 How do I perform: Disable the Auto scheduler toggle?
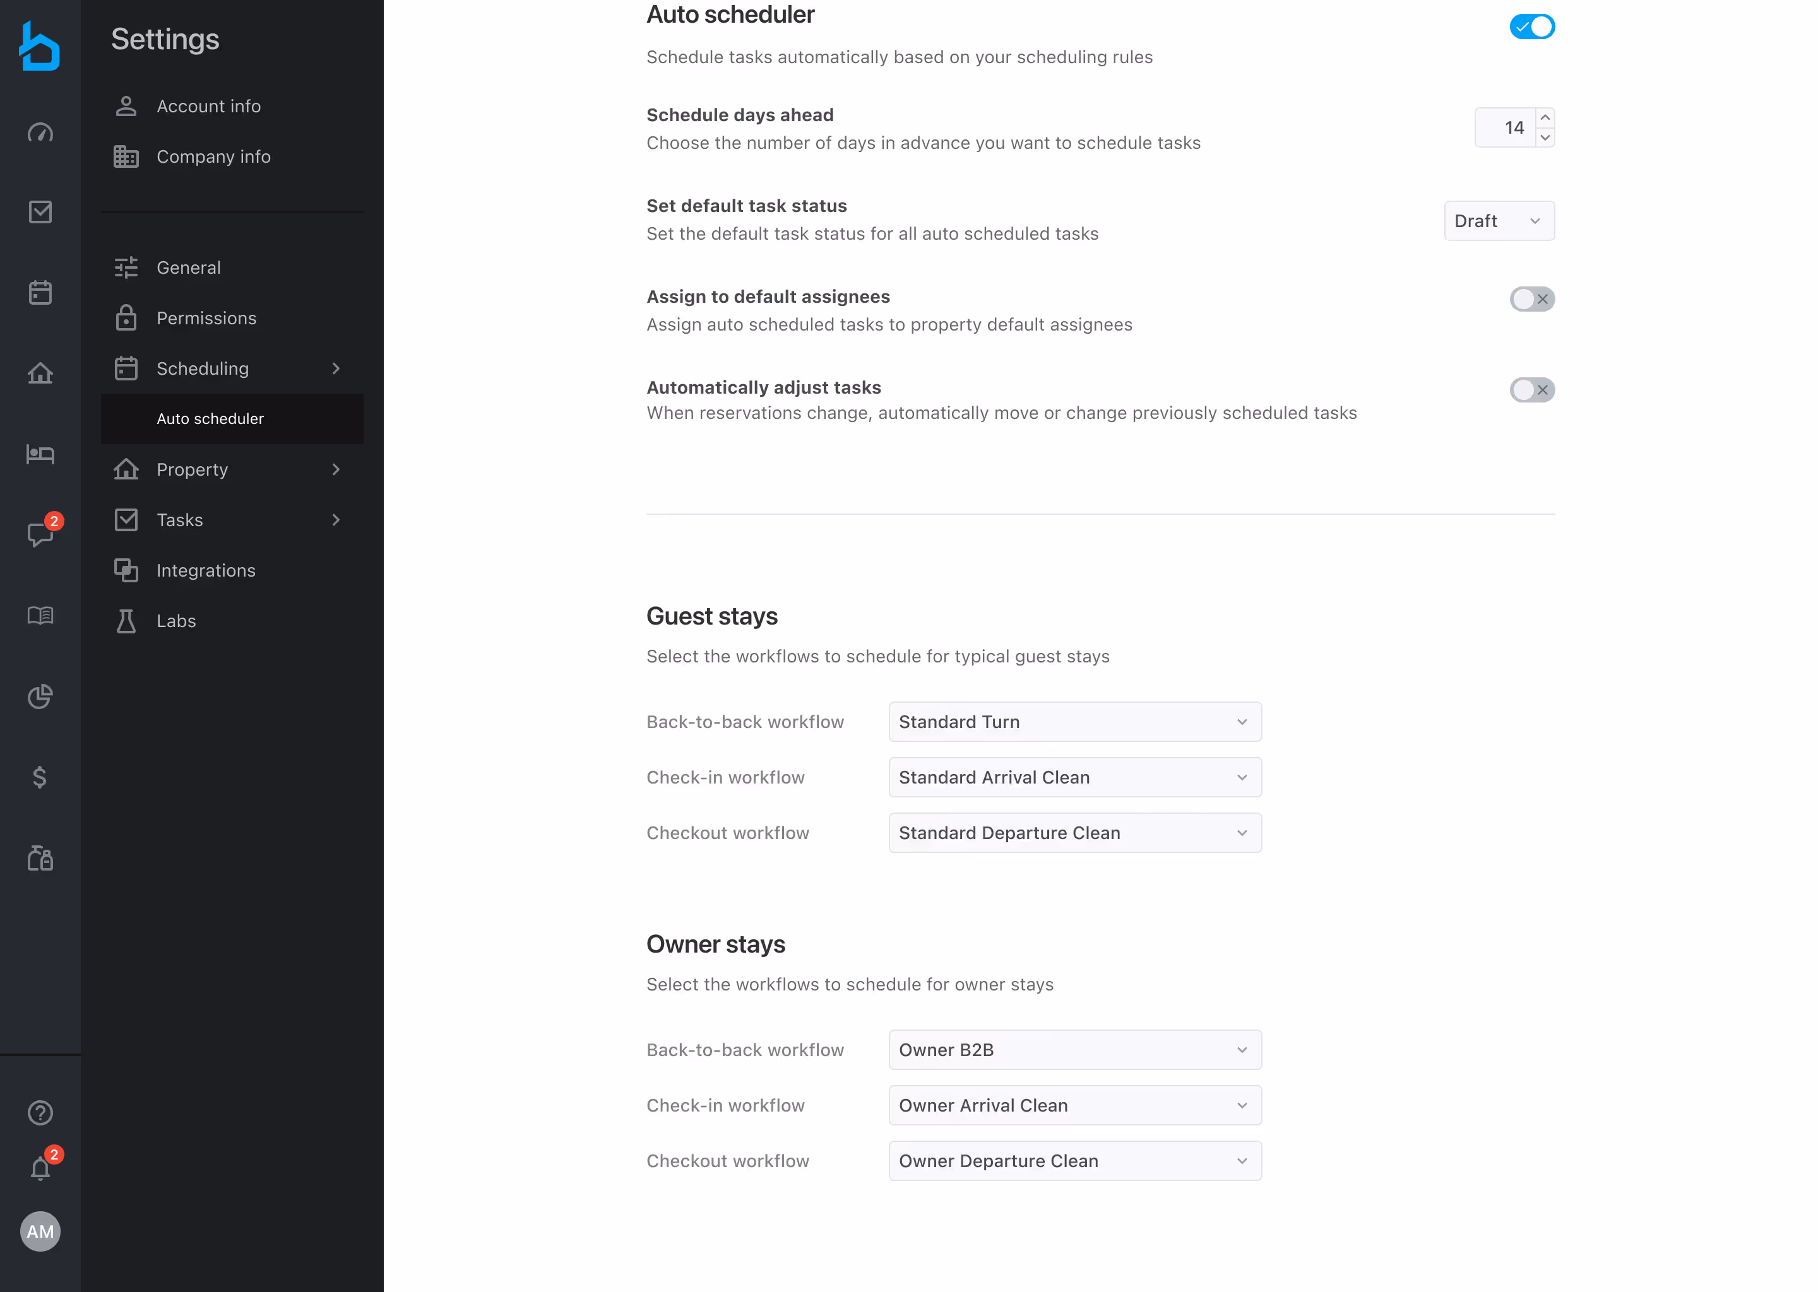pos(1531,27)
